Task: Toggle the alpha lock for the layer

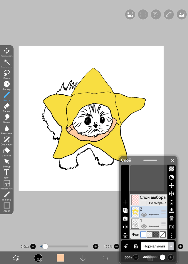Action: (136, 246)
